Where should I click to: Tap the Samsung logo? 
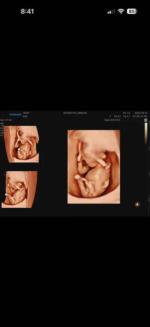click(x=15, y=114)
